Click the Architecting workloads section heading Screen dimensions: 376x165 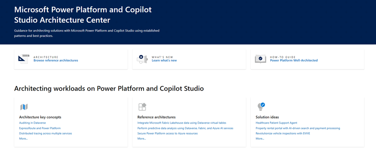pos(109,88)
